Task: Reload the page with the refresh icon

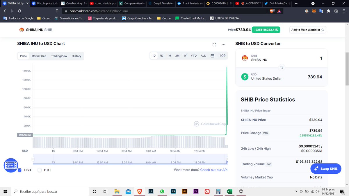Action: (x=19, y=11)
